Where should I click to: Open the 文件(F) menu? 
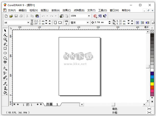click(x=12, y=10)
